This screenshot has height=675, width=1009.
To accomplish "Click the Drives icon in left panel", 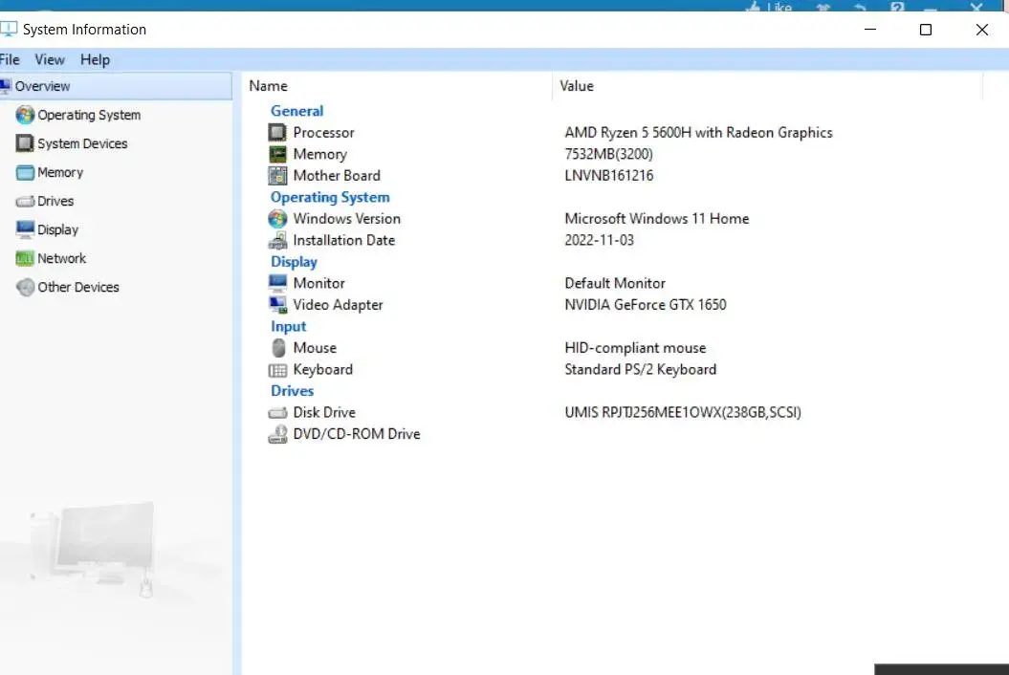I will tap(25, 202).
